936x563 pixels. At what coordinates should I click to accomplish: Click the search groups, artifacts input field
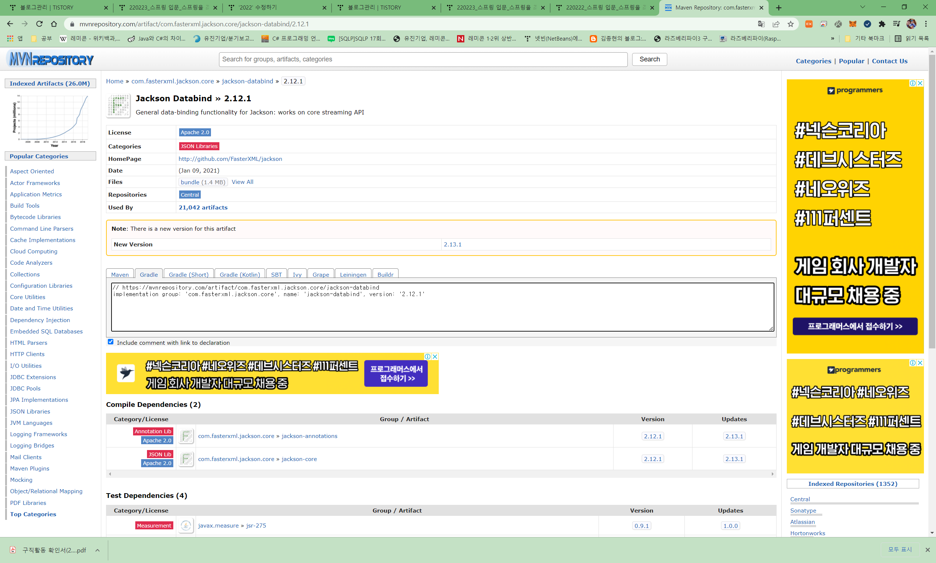coord(423,59)
